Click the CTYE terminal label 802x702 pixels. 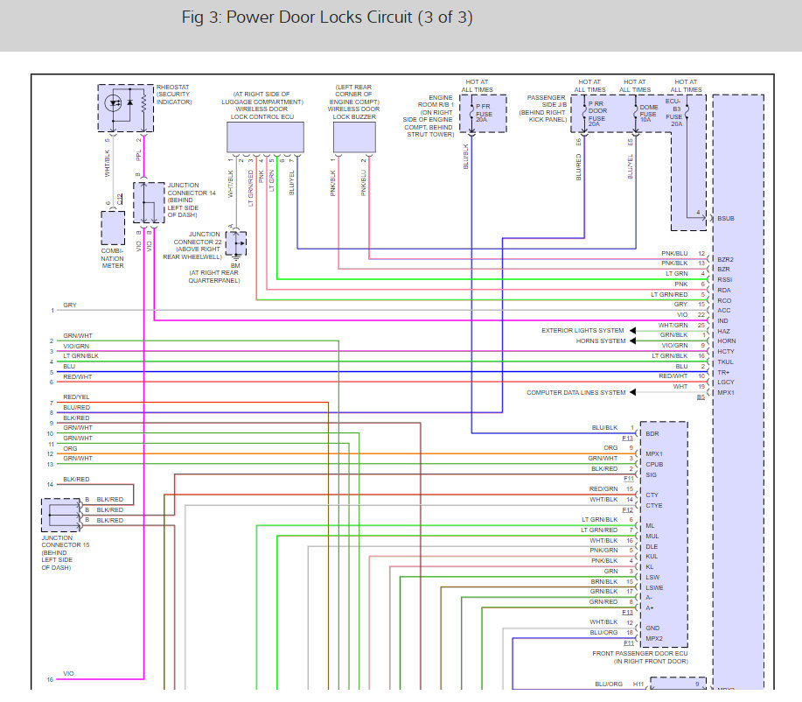[x=653, y=505]
